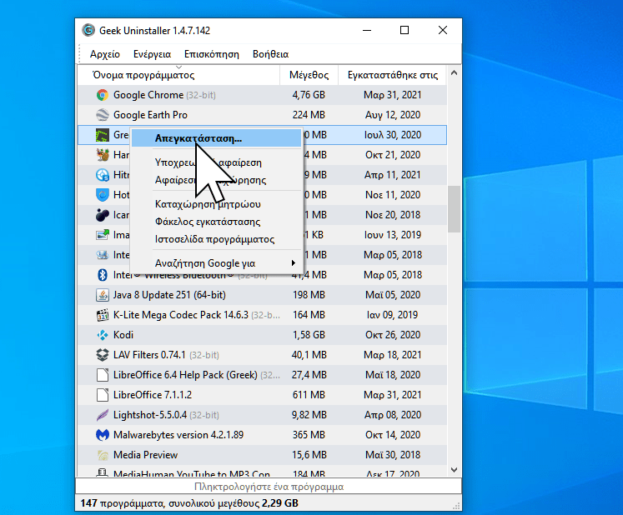
Task: Click the LibreOffice 6.4 Help Pack icon
Action: click(x=103, y=375)
